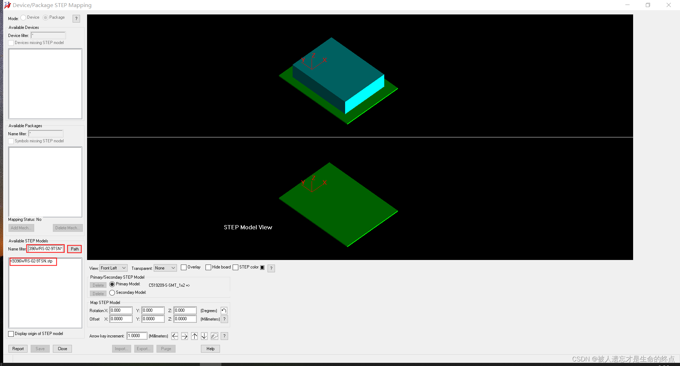Click the Path button

tap(74, 249)
